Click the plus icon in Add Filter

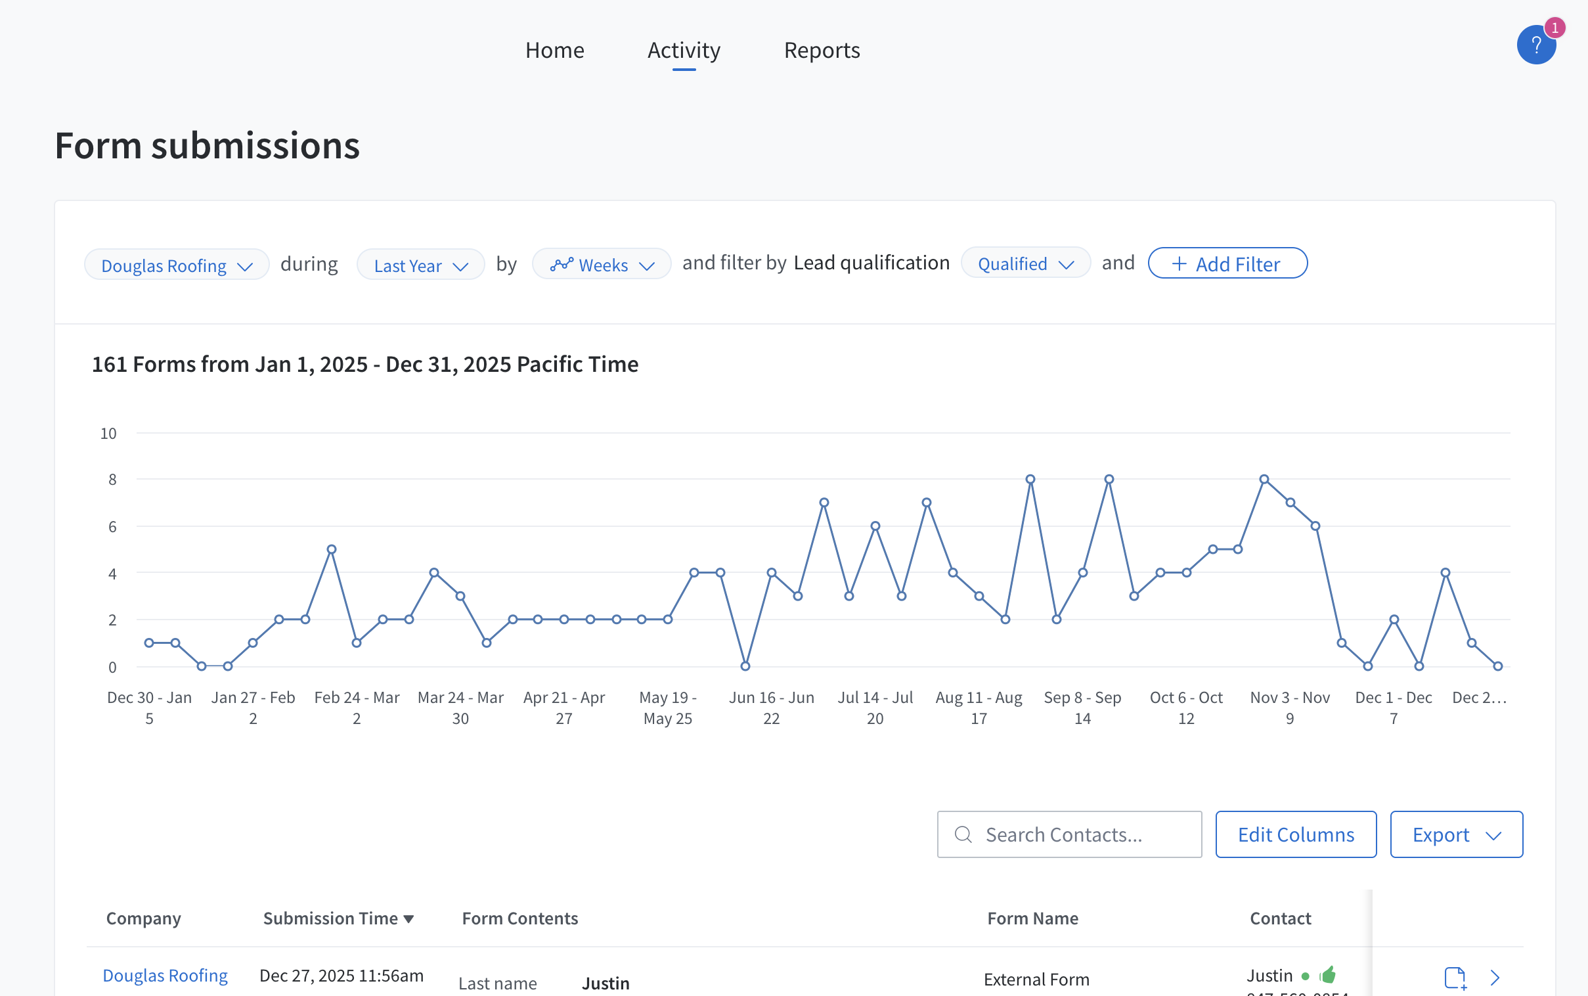click(x=1179, y=264)
